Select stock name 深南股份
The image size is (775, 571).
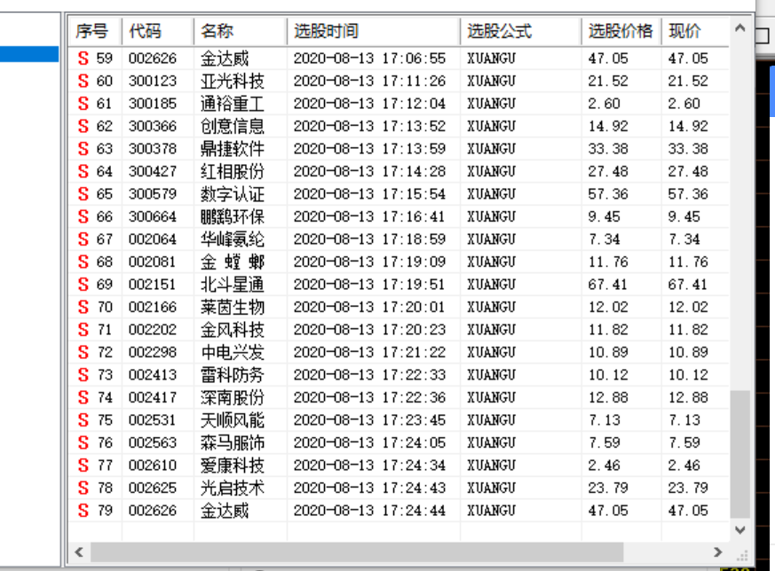click(x=233, y=397)
